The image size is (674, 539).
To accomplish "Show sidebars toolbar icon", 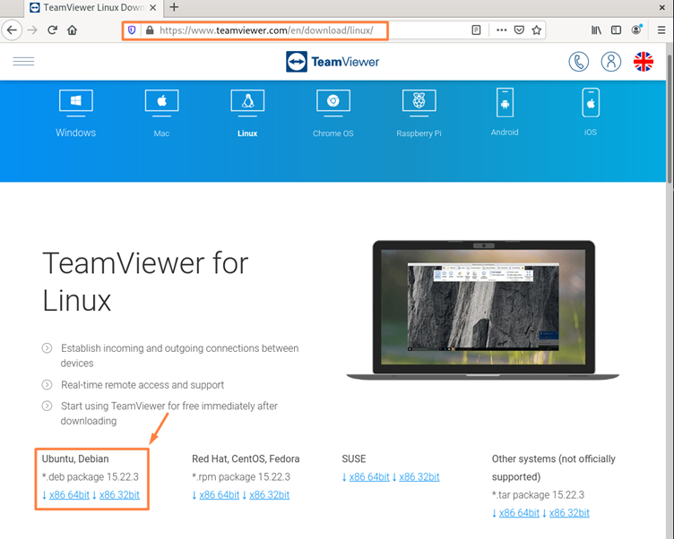I will pos(617,30).
